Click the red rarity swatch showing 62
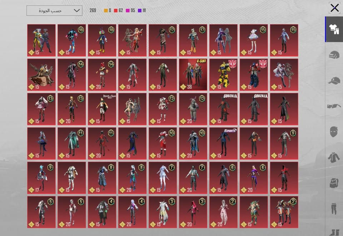 (x=116, y=10)
